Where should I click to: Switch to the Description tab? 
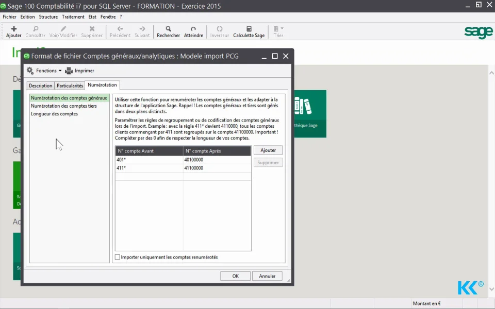coord(40,85)
